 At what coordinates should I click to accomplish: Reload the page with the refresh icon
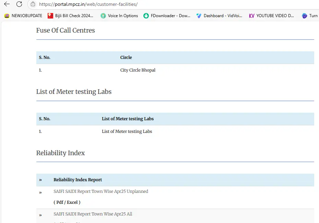coord(19,4)
